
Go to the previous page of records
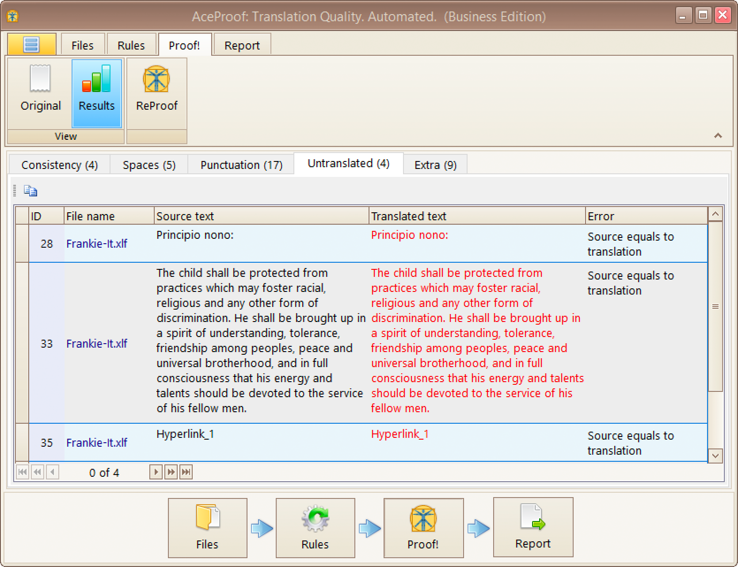(x=38, y=472)
